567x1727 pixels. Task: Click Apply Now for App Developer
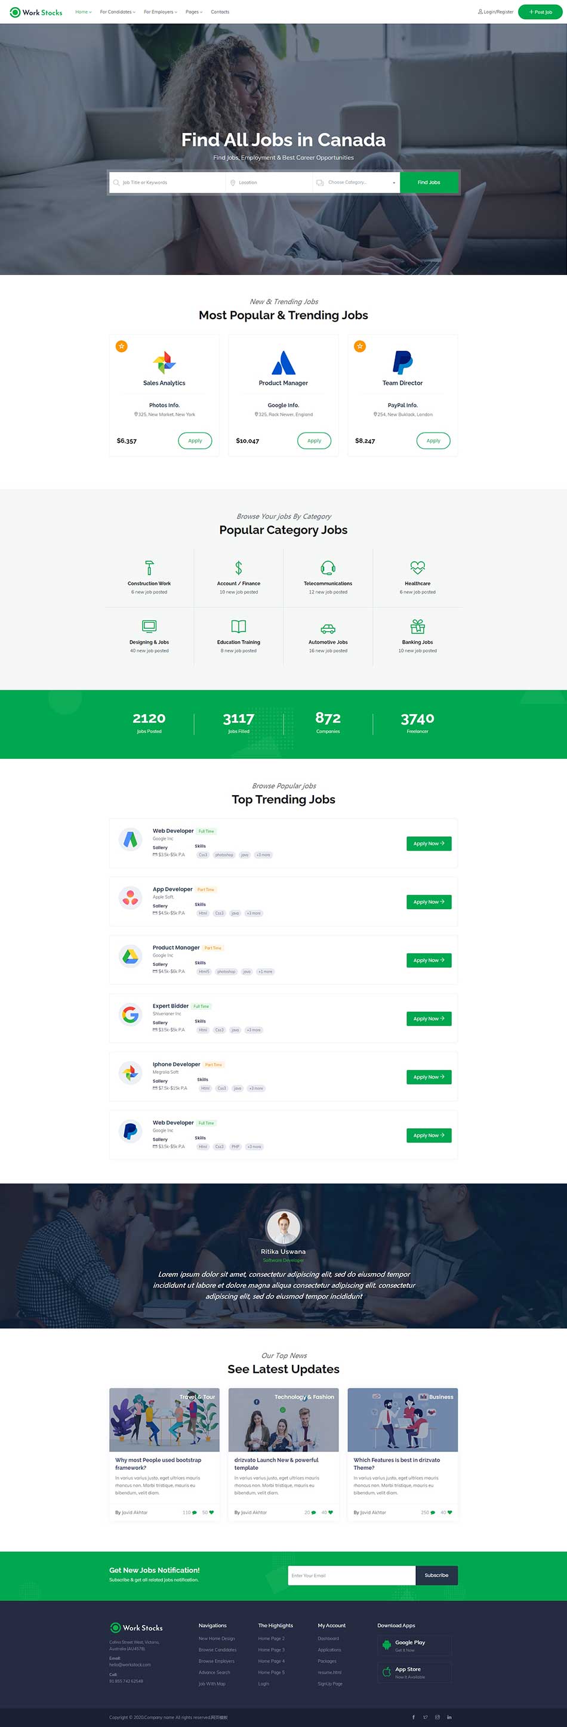pos(429,902)
